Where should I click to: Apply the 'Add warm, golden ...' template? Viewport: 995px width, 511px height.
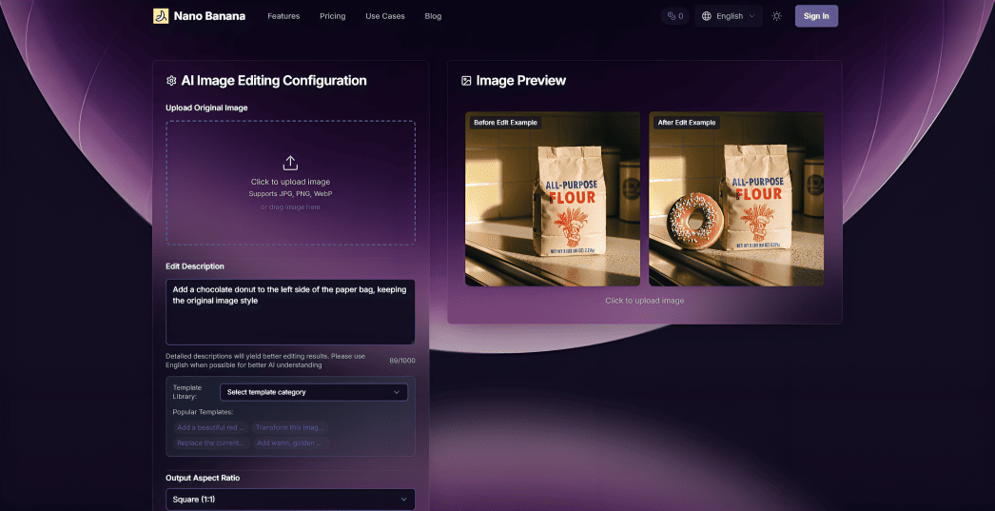291,443
